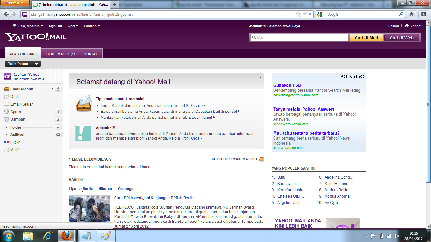The height and width of the screenshot is (242, 431).
Task: Expand the Folder section
Action: coord(7,127)
